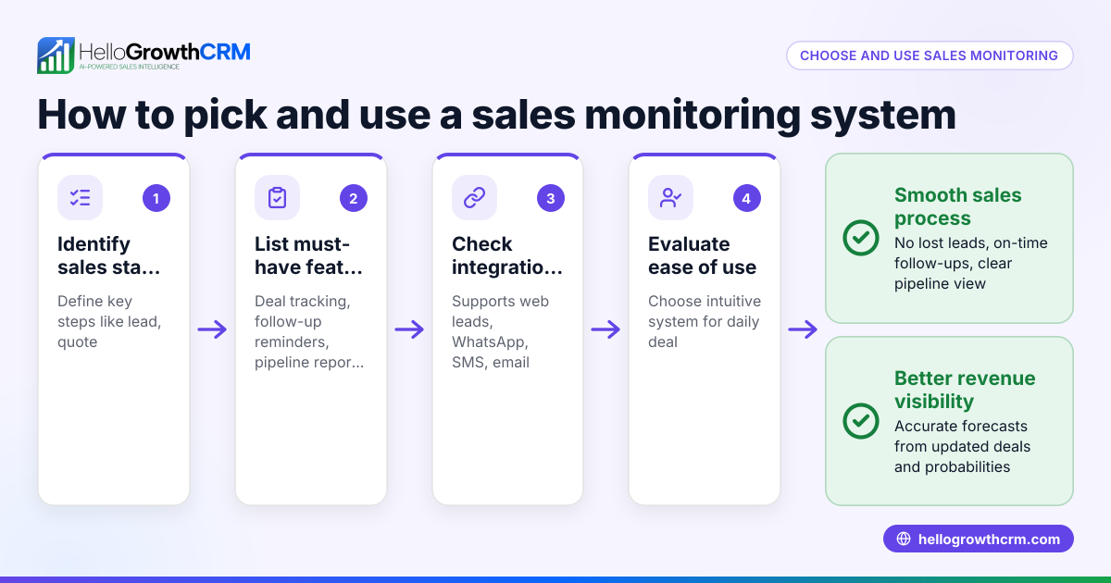Viewport: 1111px width, 583px height.
Task: Click the 'Check integratio…' card heading
Action: 506,255
